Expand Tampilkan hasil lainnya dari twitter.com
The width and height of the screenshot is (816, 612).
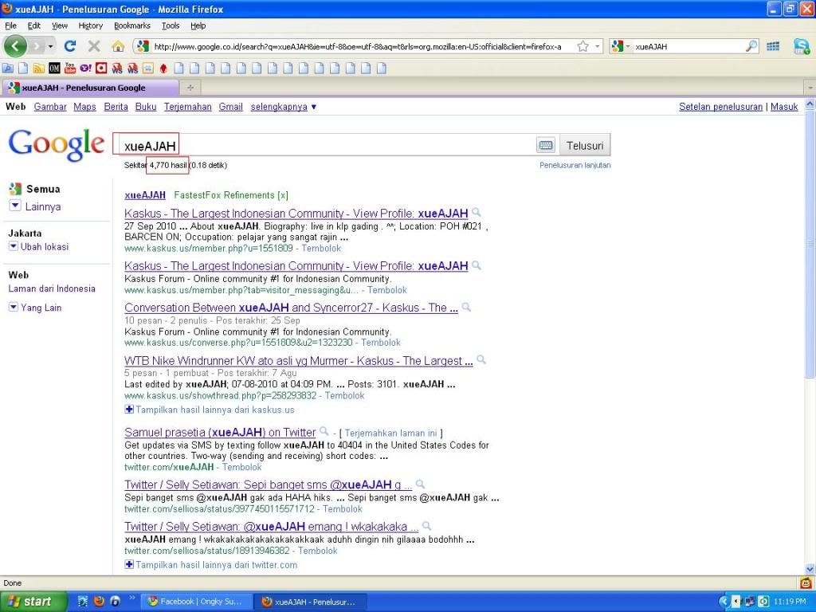point(211,565)
